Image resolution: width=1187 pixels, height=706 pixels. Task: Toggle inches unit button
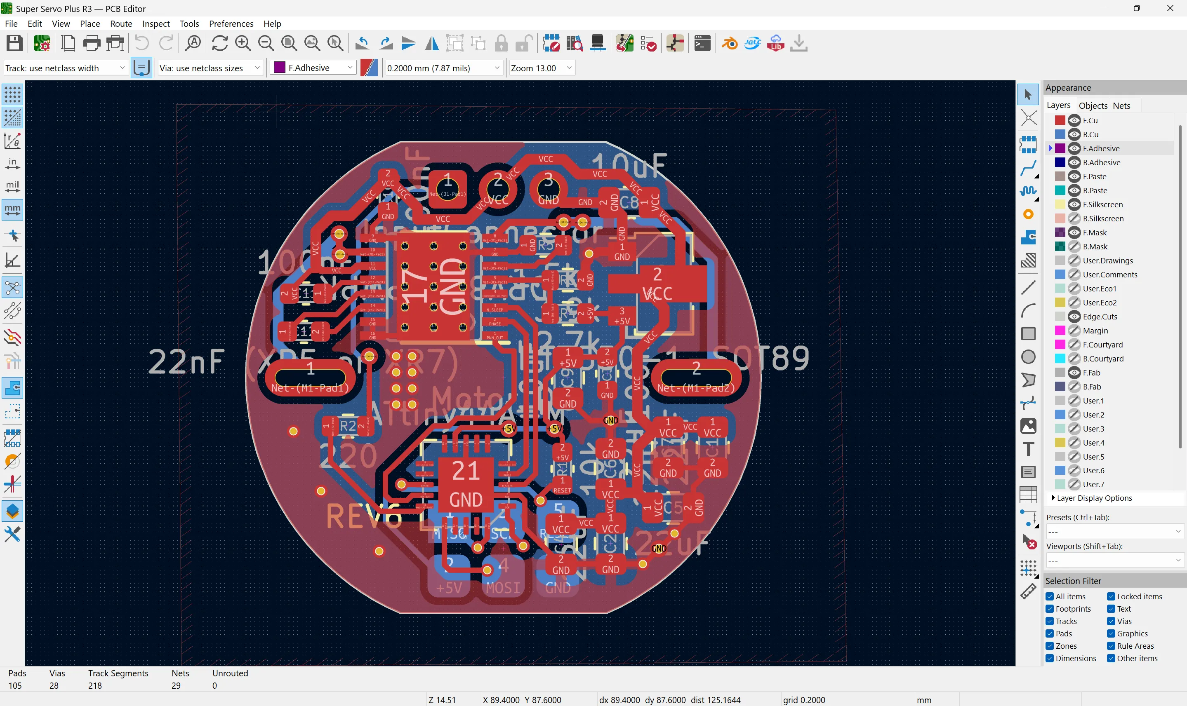click(12, 164)
